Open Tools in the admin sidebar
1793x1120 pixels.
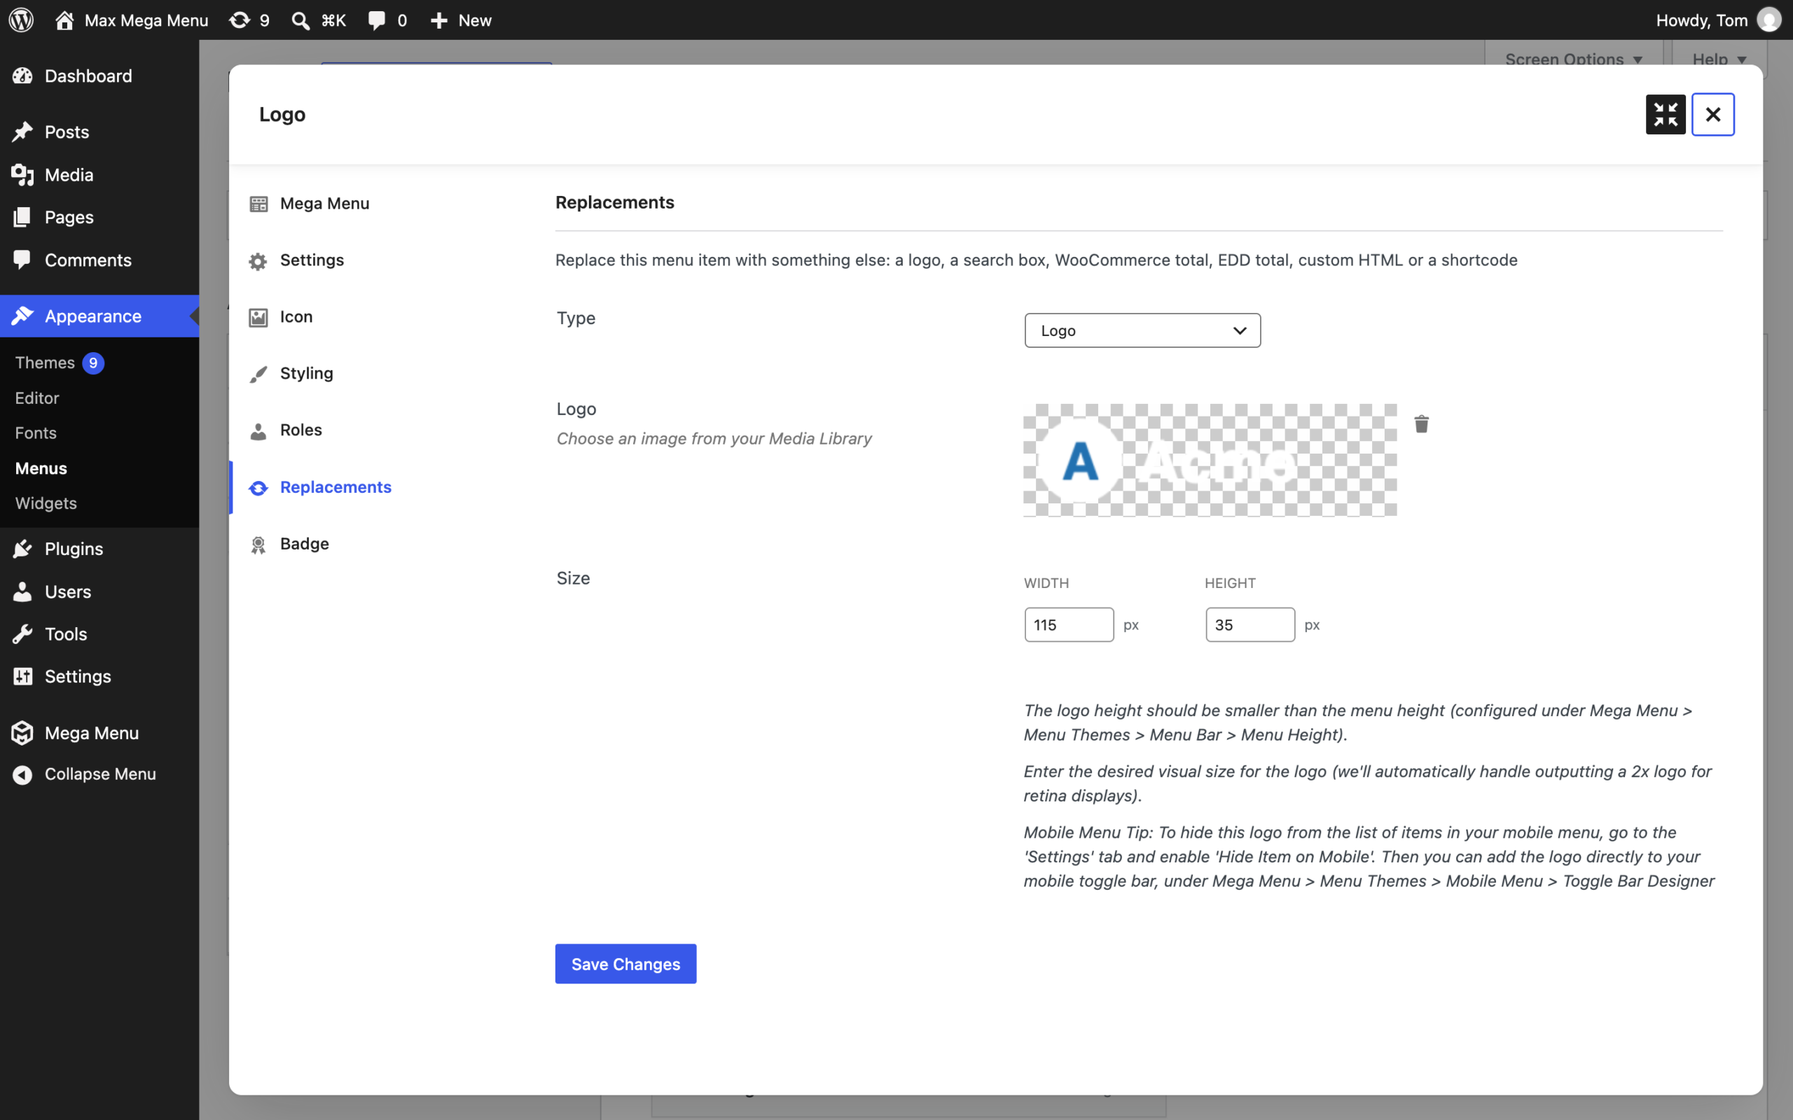[99, 634]
